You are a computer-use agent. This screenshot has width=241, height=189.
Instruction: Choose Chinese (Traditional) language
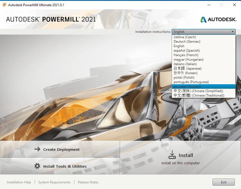click(x=204, y=95)
